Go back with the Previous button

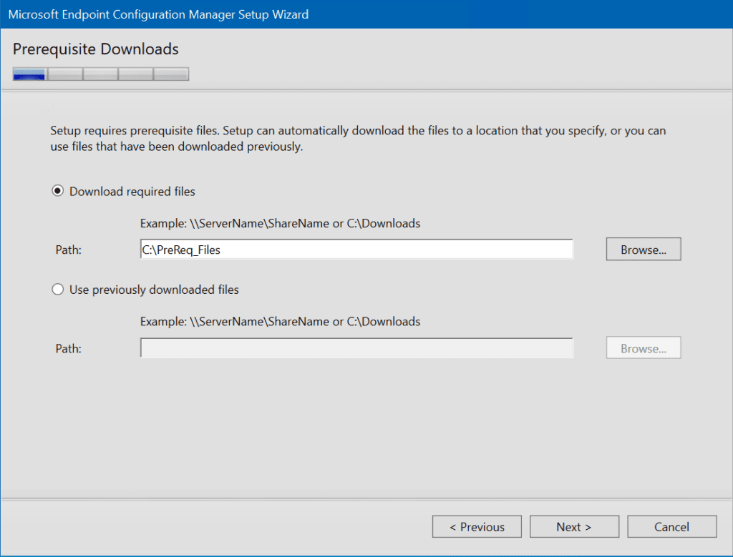477,526
